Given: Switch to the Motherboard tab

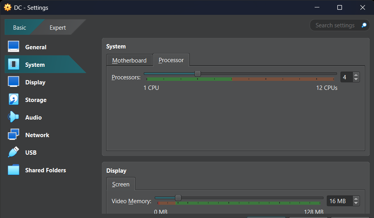Looking at the screenshot, I should coord(129,61).
